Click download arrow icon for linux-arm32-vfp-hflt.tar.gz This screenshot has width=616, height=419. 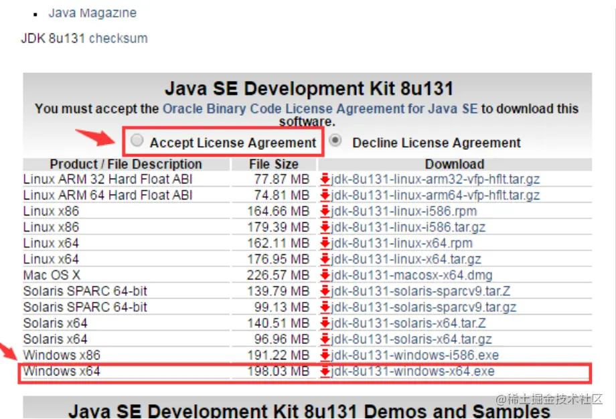pyautogui.click(x=325, y=179)
